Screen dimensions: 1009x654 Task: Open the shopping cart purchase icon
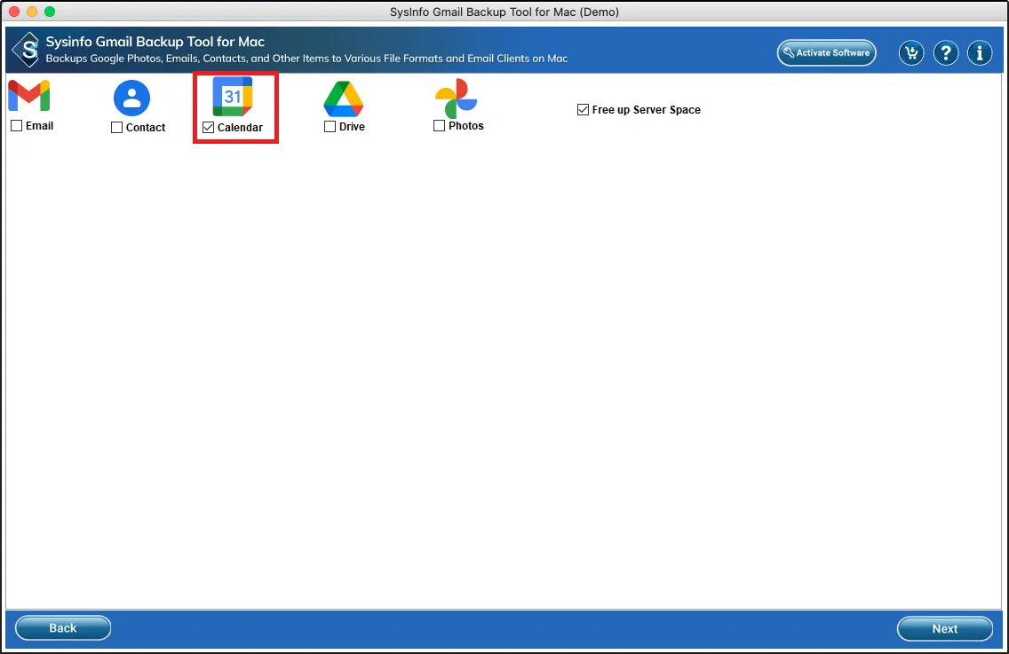(911, 52)
